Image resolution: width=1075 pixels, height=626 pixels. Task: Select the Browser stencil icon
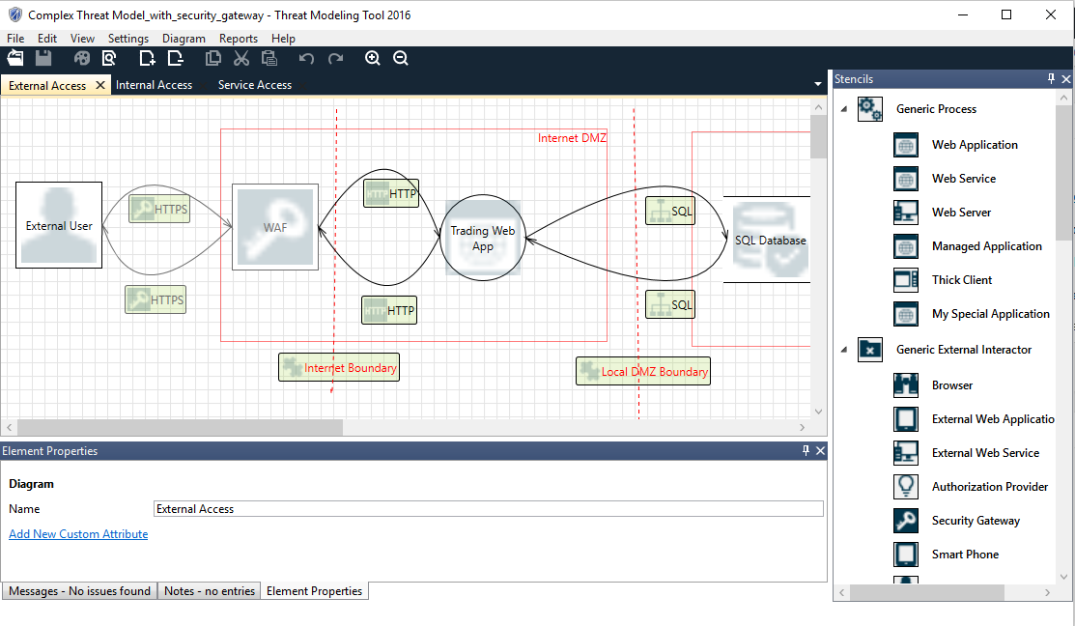click(x=906, y=385)
